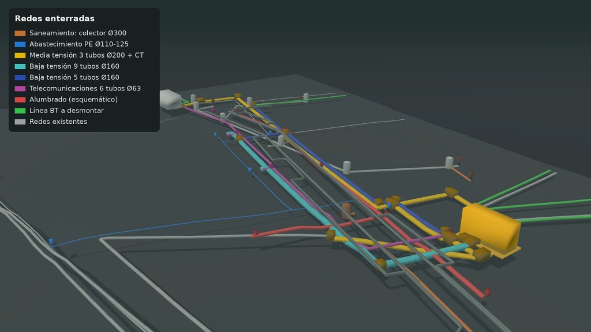Select 'Baja tensión 9 tubos Ø160' legend text
Viewport: 591px width, 332px height.
click(x=74, y=66)
